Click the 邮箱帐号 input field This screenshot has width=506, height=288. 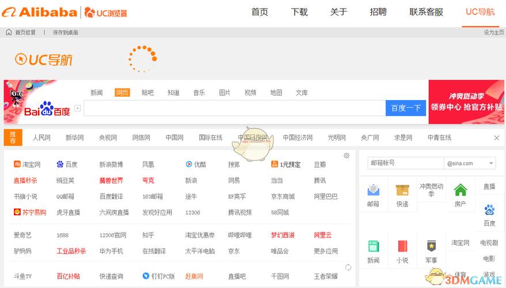(406, 163)
